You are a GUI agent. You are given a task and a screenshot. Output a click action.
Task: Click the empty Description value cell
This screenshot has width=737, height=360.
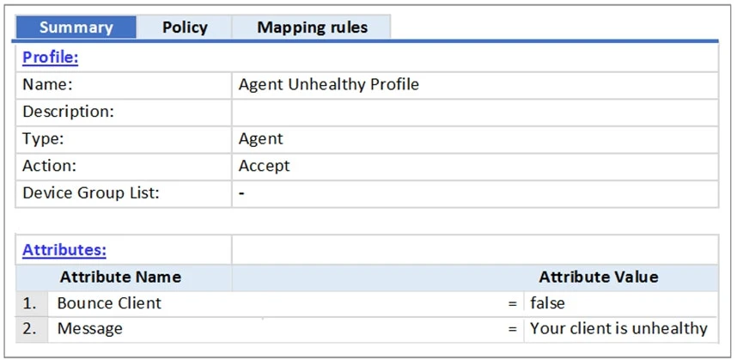click(x=474, y=112)
